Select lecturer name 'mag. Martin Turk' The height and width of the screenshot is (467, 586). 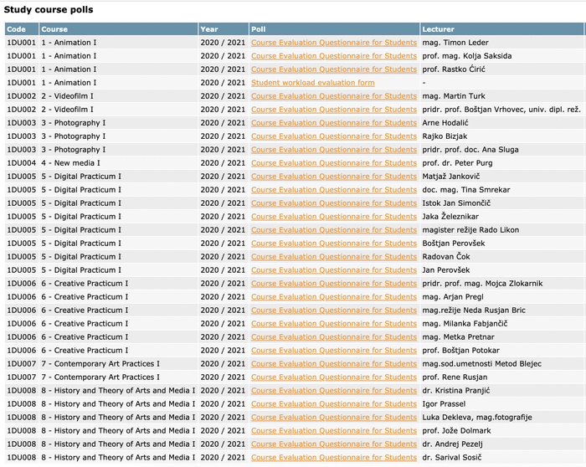[454, 96]
